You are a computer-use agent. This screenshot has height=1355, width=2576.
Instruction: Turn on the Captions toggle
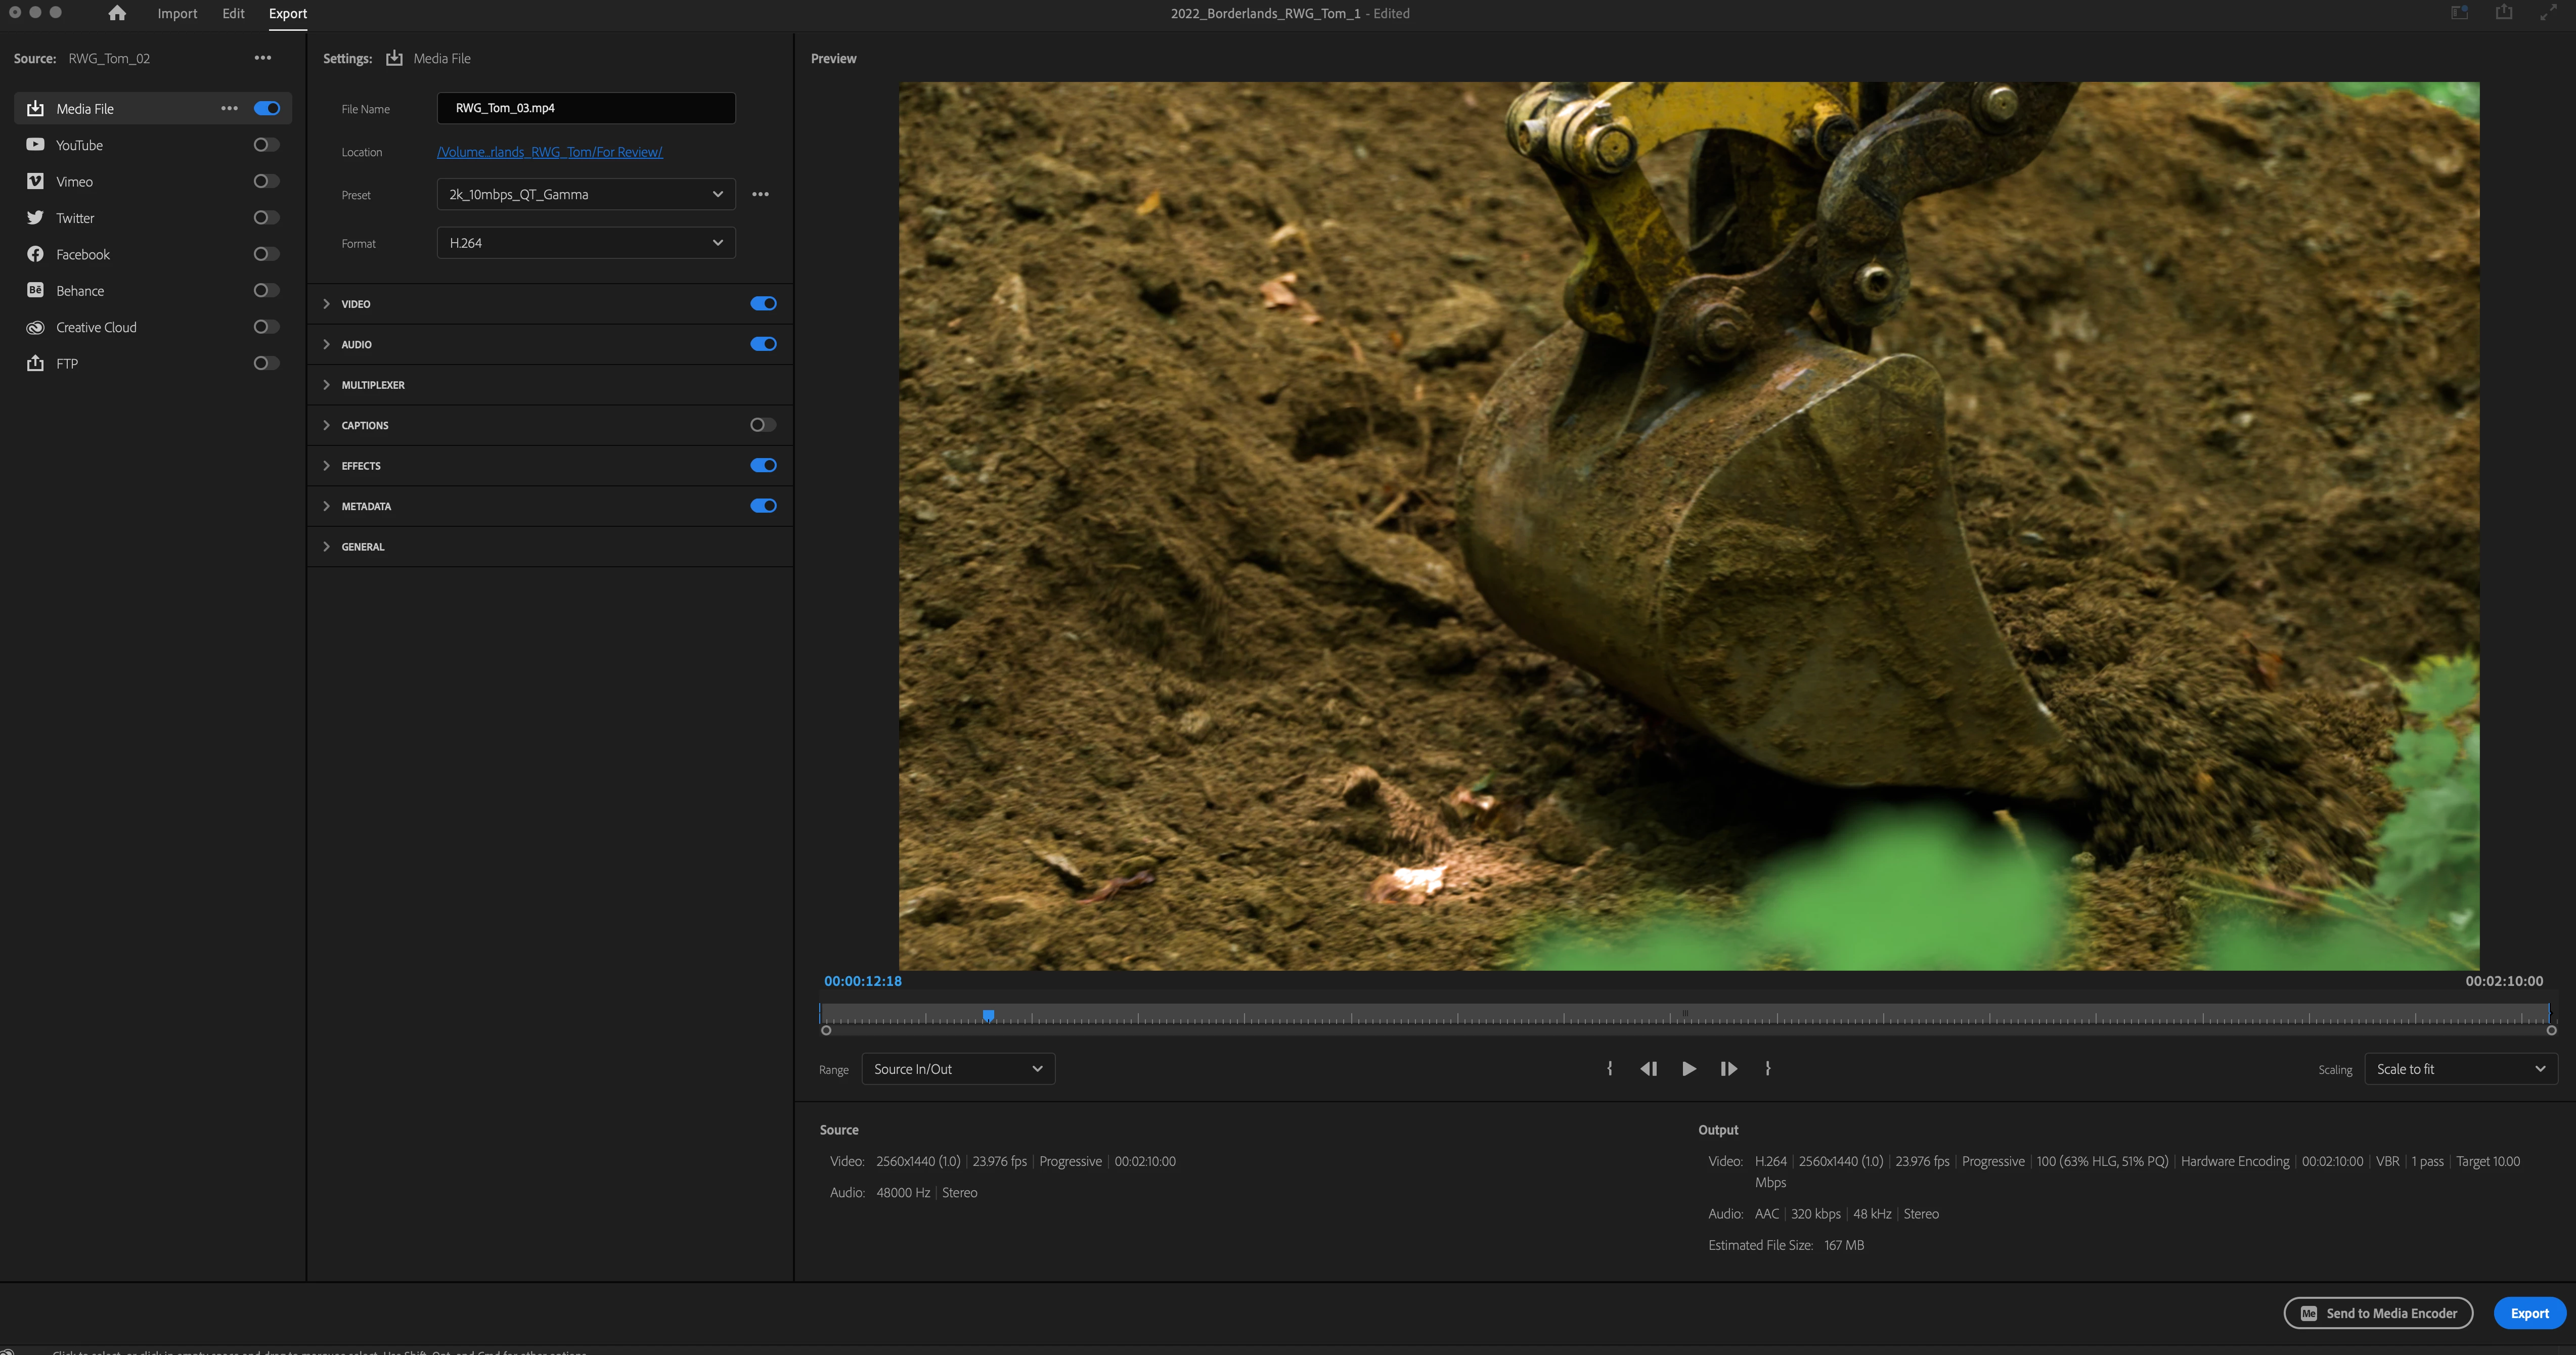[x=762, y=425]
